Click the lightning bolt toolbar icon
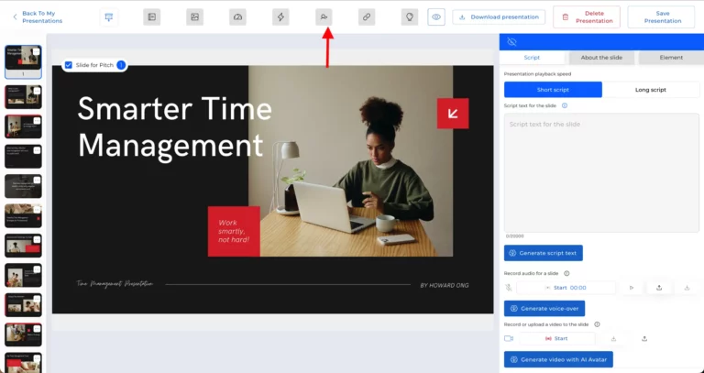The height and width of the screenshot is (373, 704). (x=280, y=16)
